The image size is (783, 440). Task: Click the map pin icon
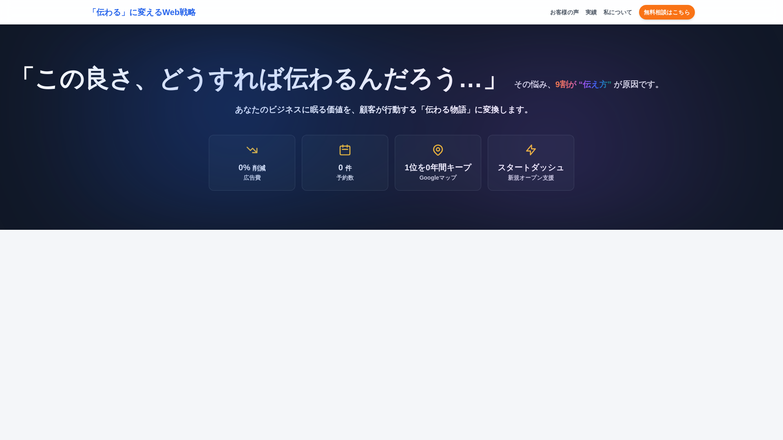438,150
